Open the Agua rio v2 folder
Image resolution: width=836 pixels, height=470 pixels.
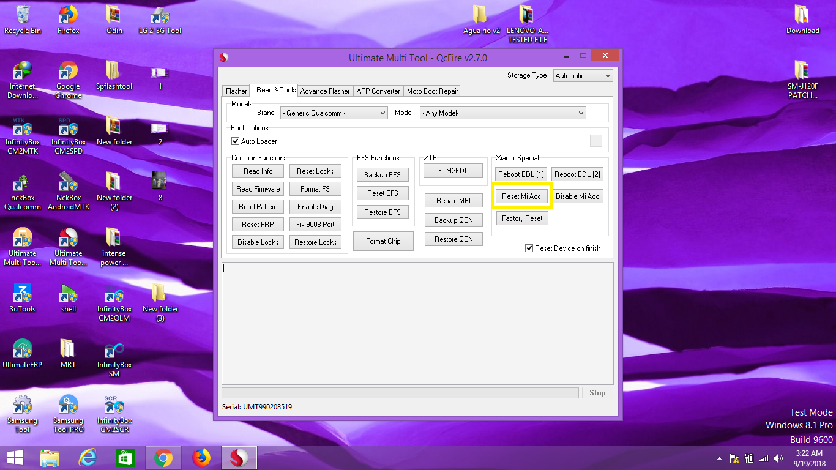click(481, 19)
